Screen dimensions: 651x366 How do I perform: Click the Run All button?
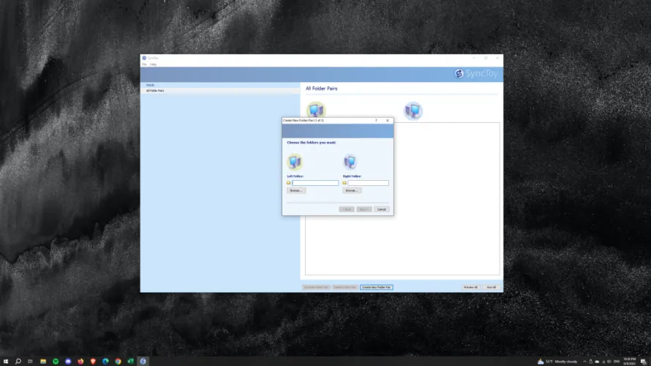[492, 287]
